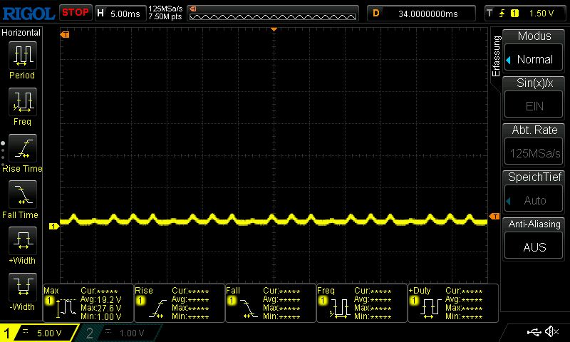Open the Modus Normal acquisition dropdown
570x342 pixels.
pyautogui.click(x=534, y=59)
